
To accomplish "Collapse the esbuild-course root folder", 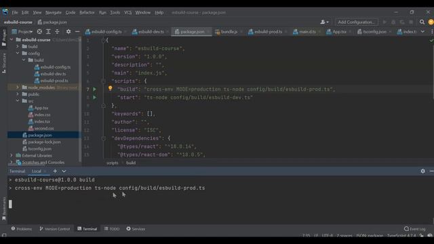I will [12, 40].
